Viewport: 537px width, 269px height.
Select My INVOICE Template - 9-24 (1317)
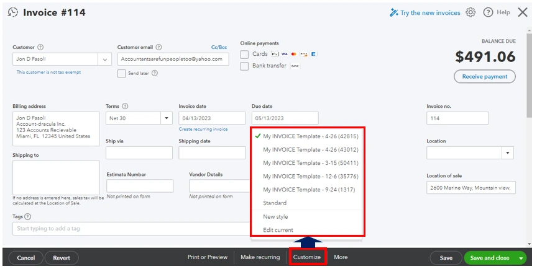point(309,190)
